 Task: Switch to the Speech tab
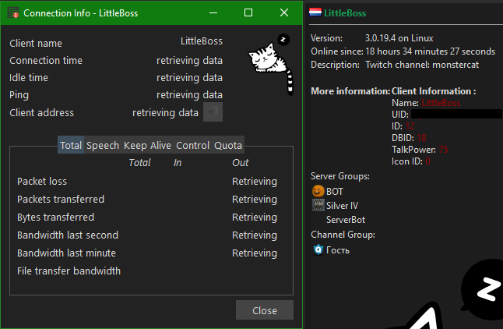pos(103,145)
